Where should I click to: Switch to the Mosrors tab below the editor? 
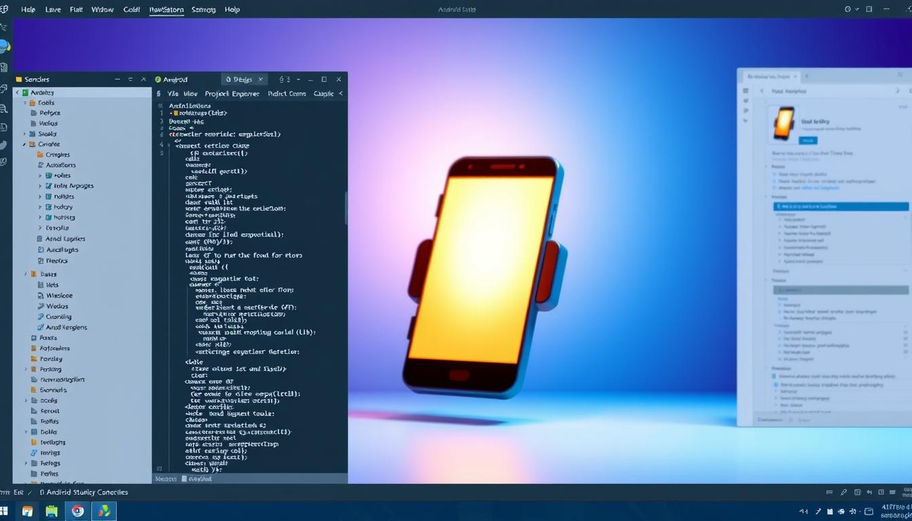[x=166, y=478]
